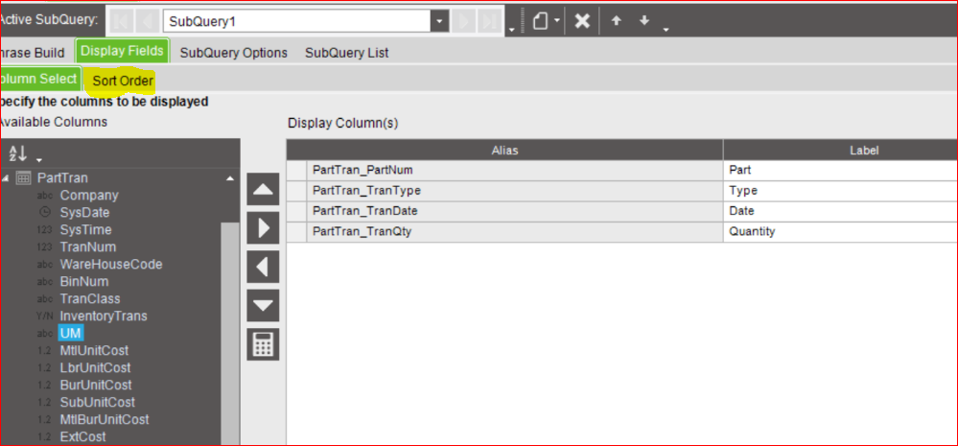The width and height of the screenshot is (958, 446).
Task: Select the InventoryTrans column
Action: coord(104,316)
